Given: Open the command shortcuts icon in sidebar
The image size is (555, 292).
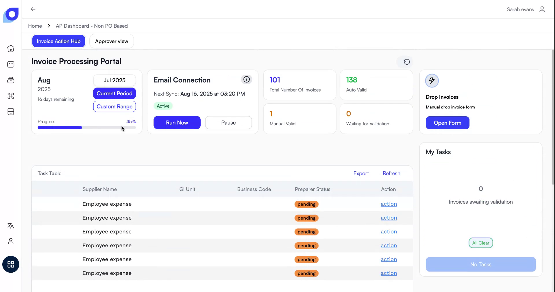Looking at the screenshot, I should 11,96.
